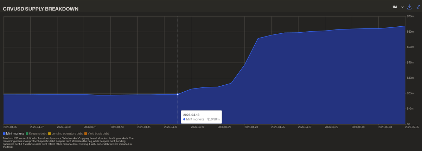Click the $30m y-axis label

point(410,78)
